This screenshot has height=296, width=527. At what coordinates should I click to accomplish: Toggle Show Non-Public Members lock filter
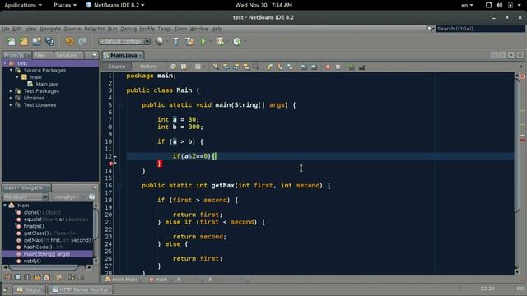(36, 277)
